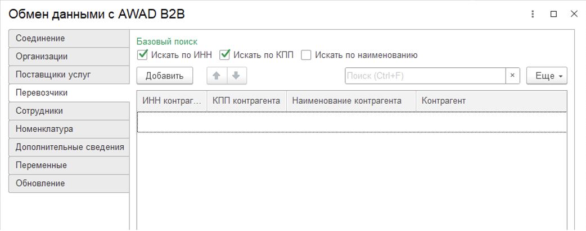Show "Дополнительные сведения" tab
Screen dimensions: 586x231
coord(69,147)
